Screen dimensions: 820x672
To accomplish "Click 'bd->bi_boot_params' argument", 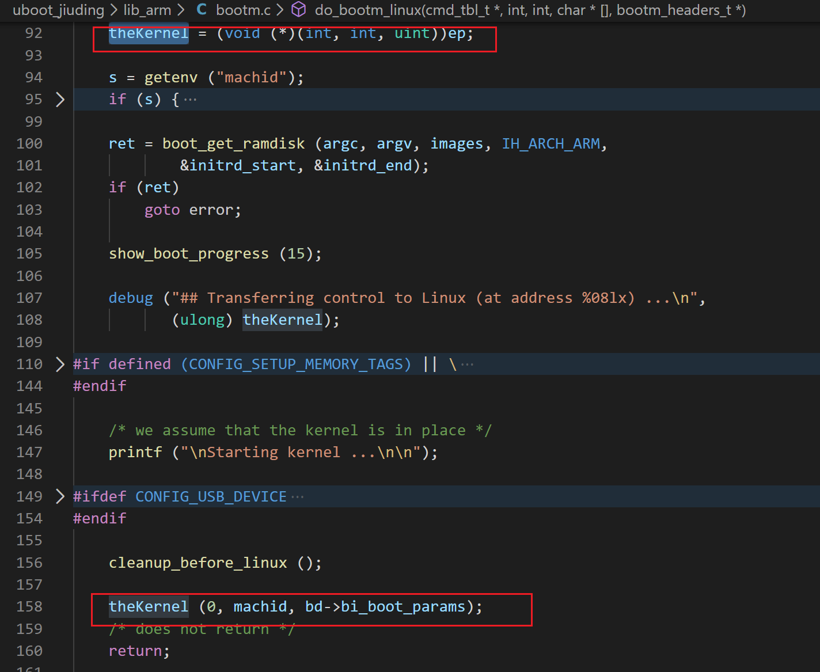I will [385, 606].
